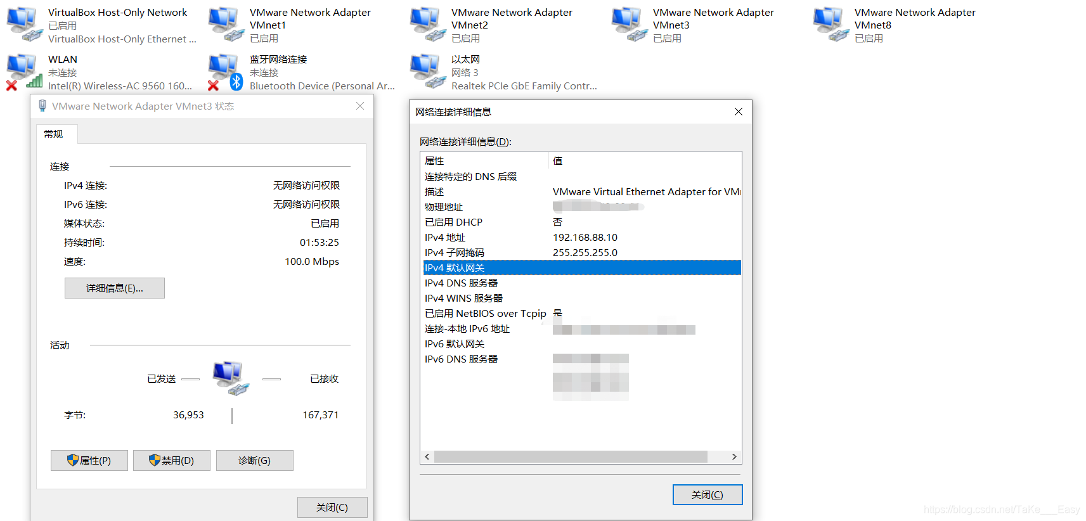Click the network activity computer icon
This screenshot has width=1086, height=521.
(230, 378)
